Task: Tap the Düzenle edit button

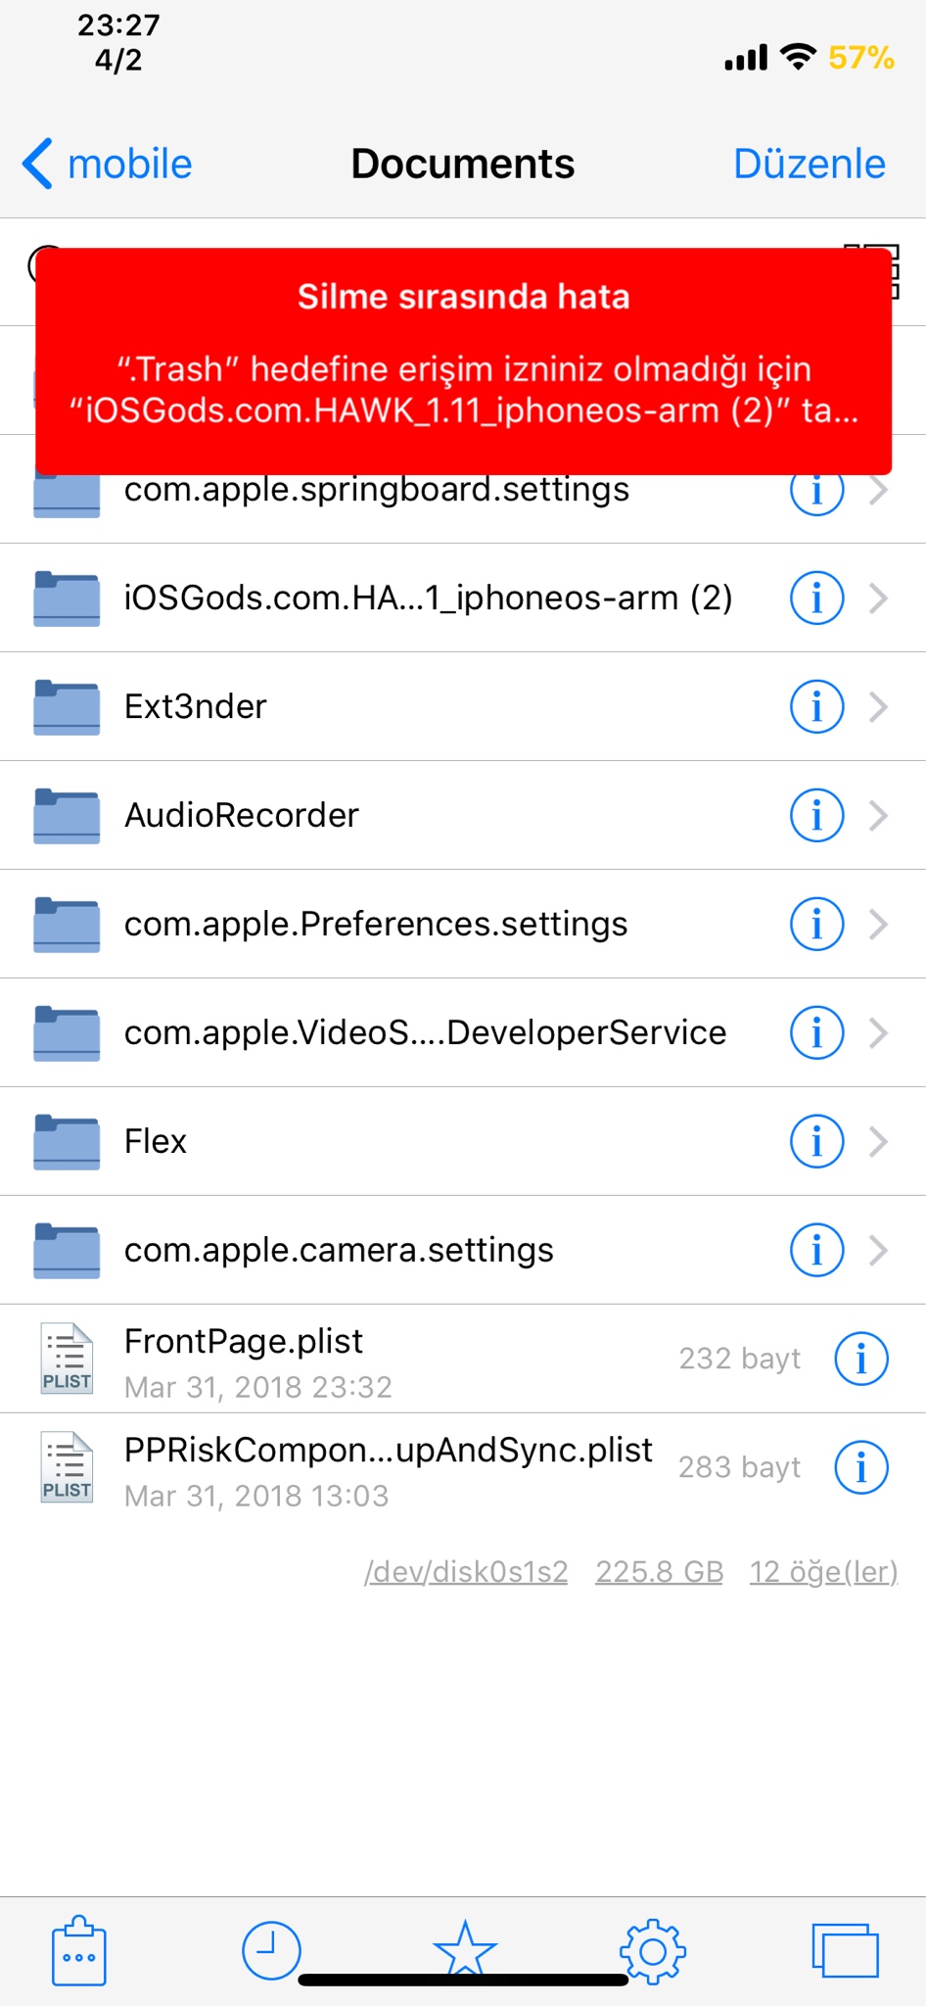Action: pyautogui.click(x=809, y=164)
